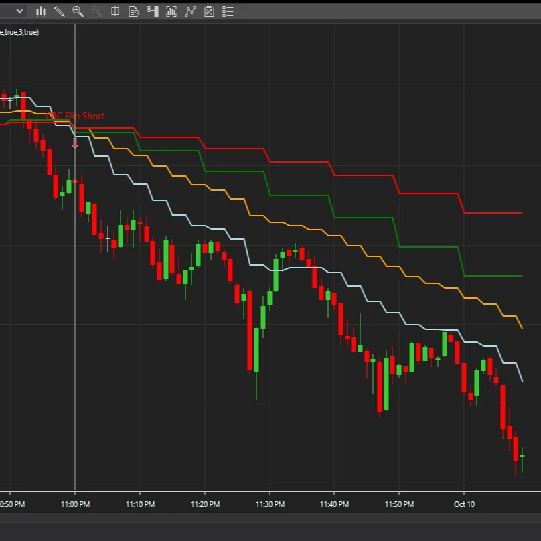Click the horizontal scrollbar below the time axis

point(270,518)
